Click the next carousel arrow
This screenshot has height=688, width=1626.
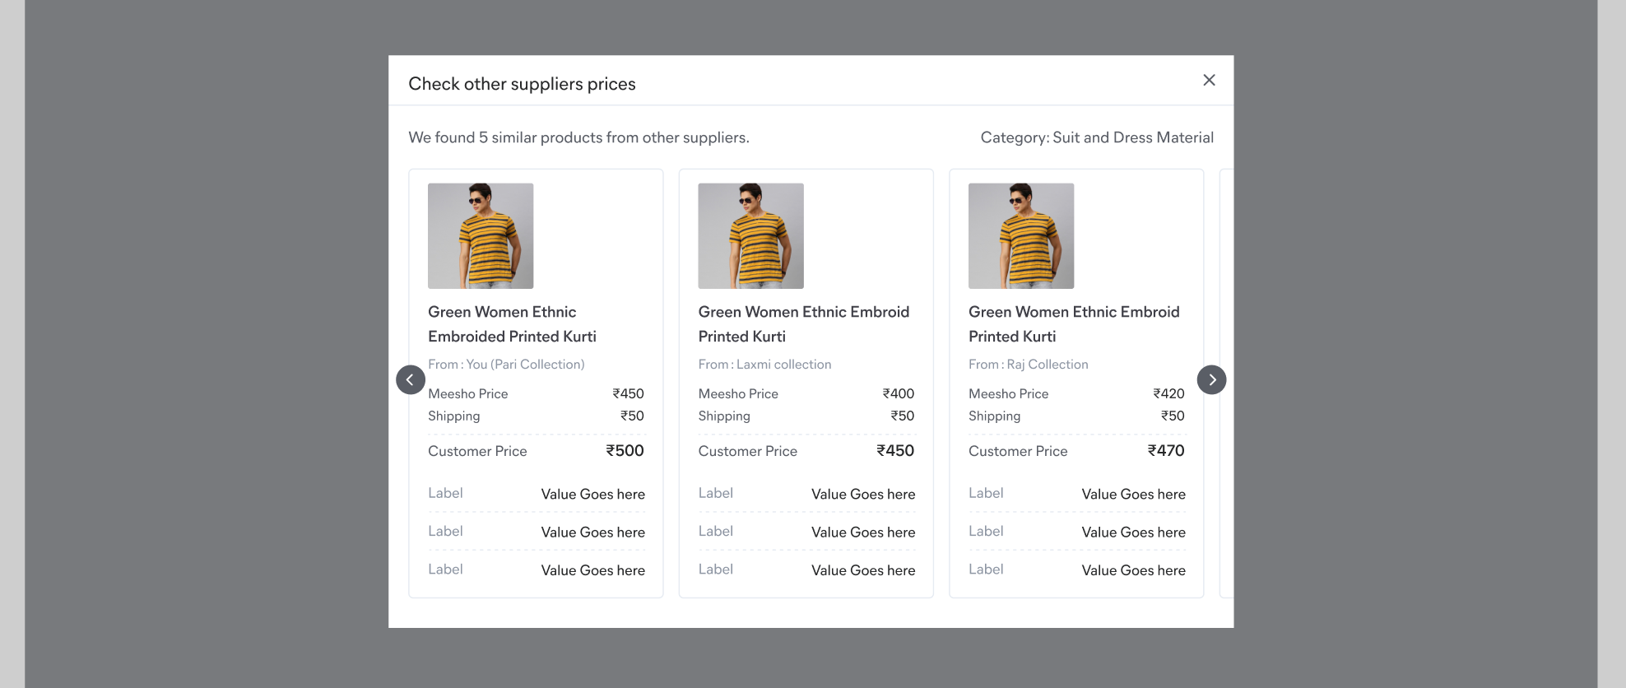point(1211,379)
